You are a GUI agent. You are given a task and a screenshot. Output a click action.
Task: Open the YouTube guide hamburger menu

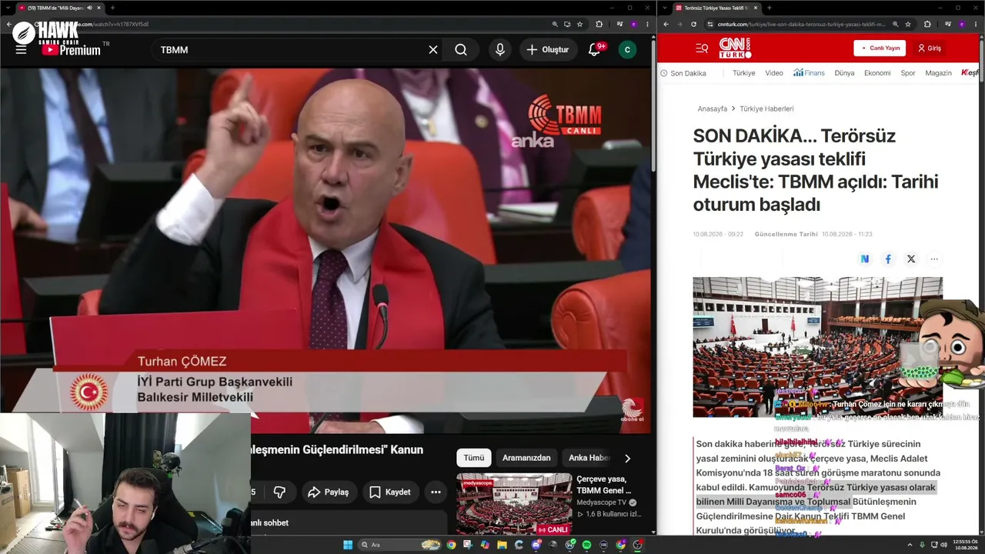[21, 50]
